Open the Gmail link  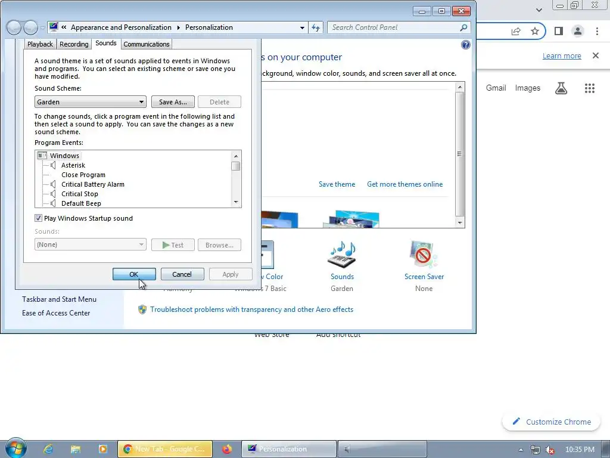(496, 88)
